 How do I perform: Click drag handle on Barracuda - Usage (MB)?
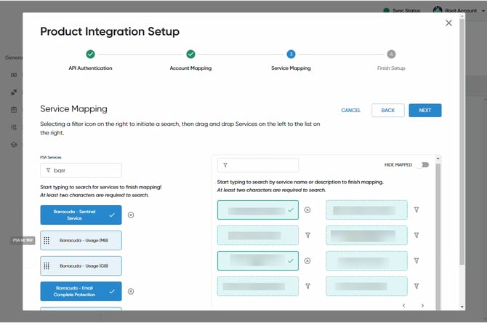(47, 240)
